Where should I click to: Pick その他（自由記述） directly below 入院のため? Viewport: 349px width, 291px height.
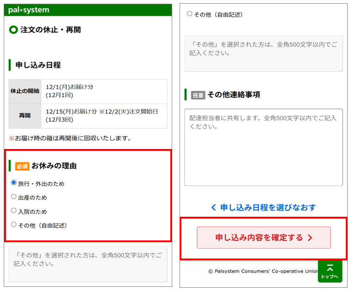(x=14, y=225)
